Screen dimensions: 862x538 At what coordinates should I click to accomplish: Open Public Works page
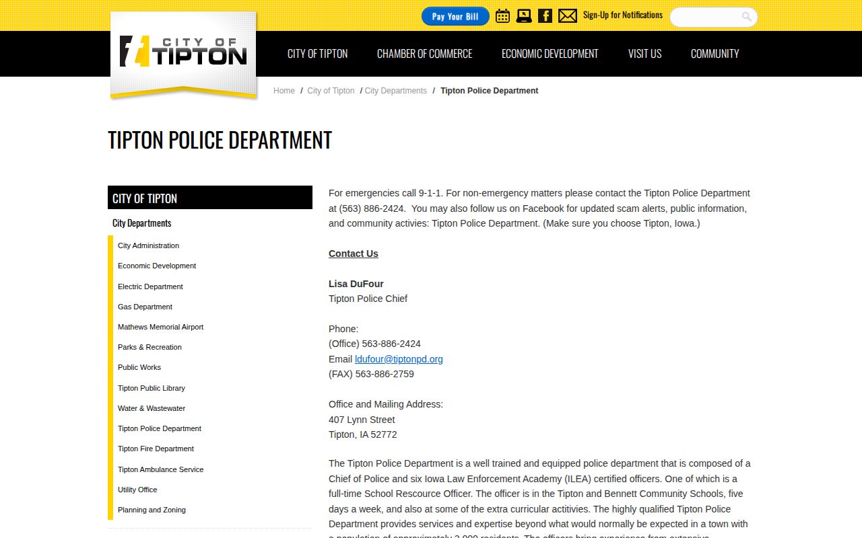point(139,367)
